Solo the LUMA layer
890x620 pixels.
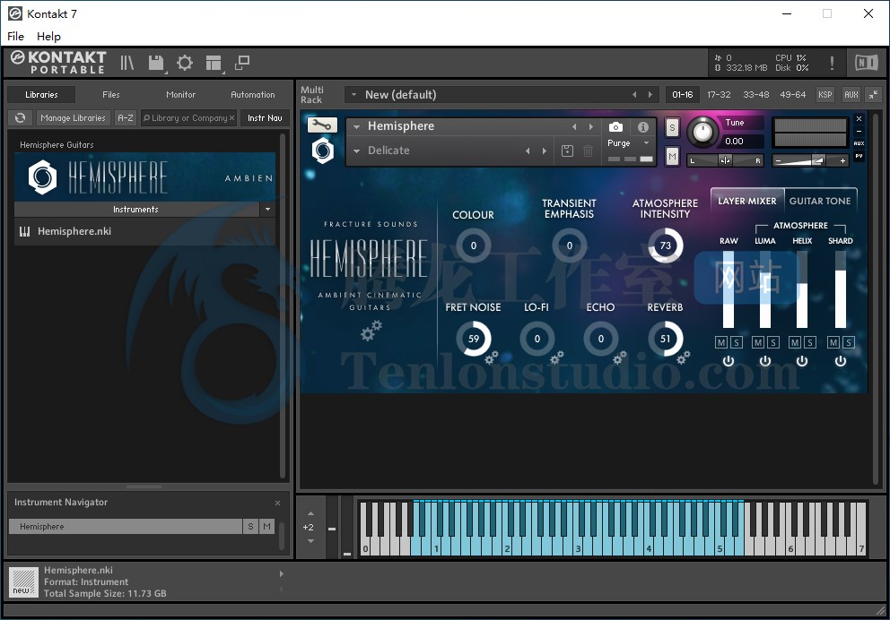[773, 342]
